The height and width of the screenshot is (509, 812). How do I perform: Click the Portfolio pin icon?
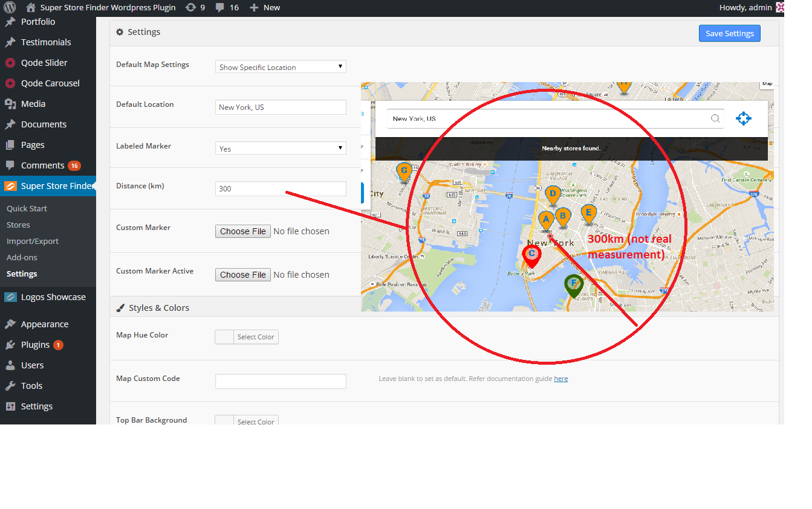coord(10,22)
